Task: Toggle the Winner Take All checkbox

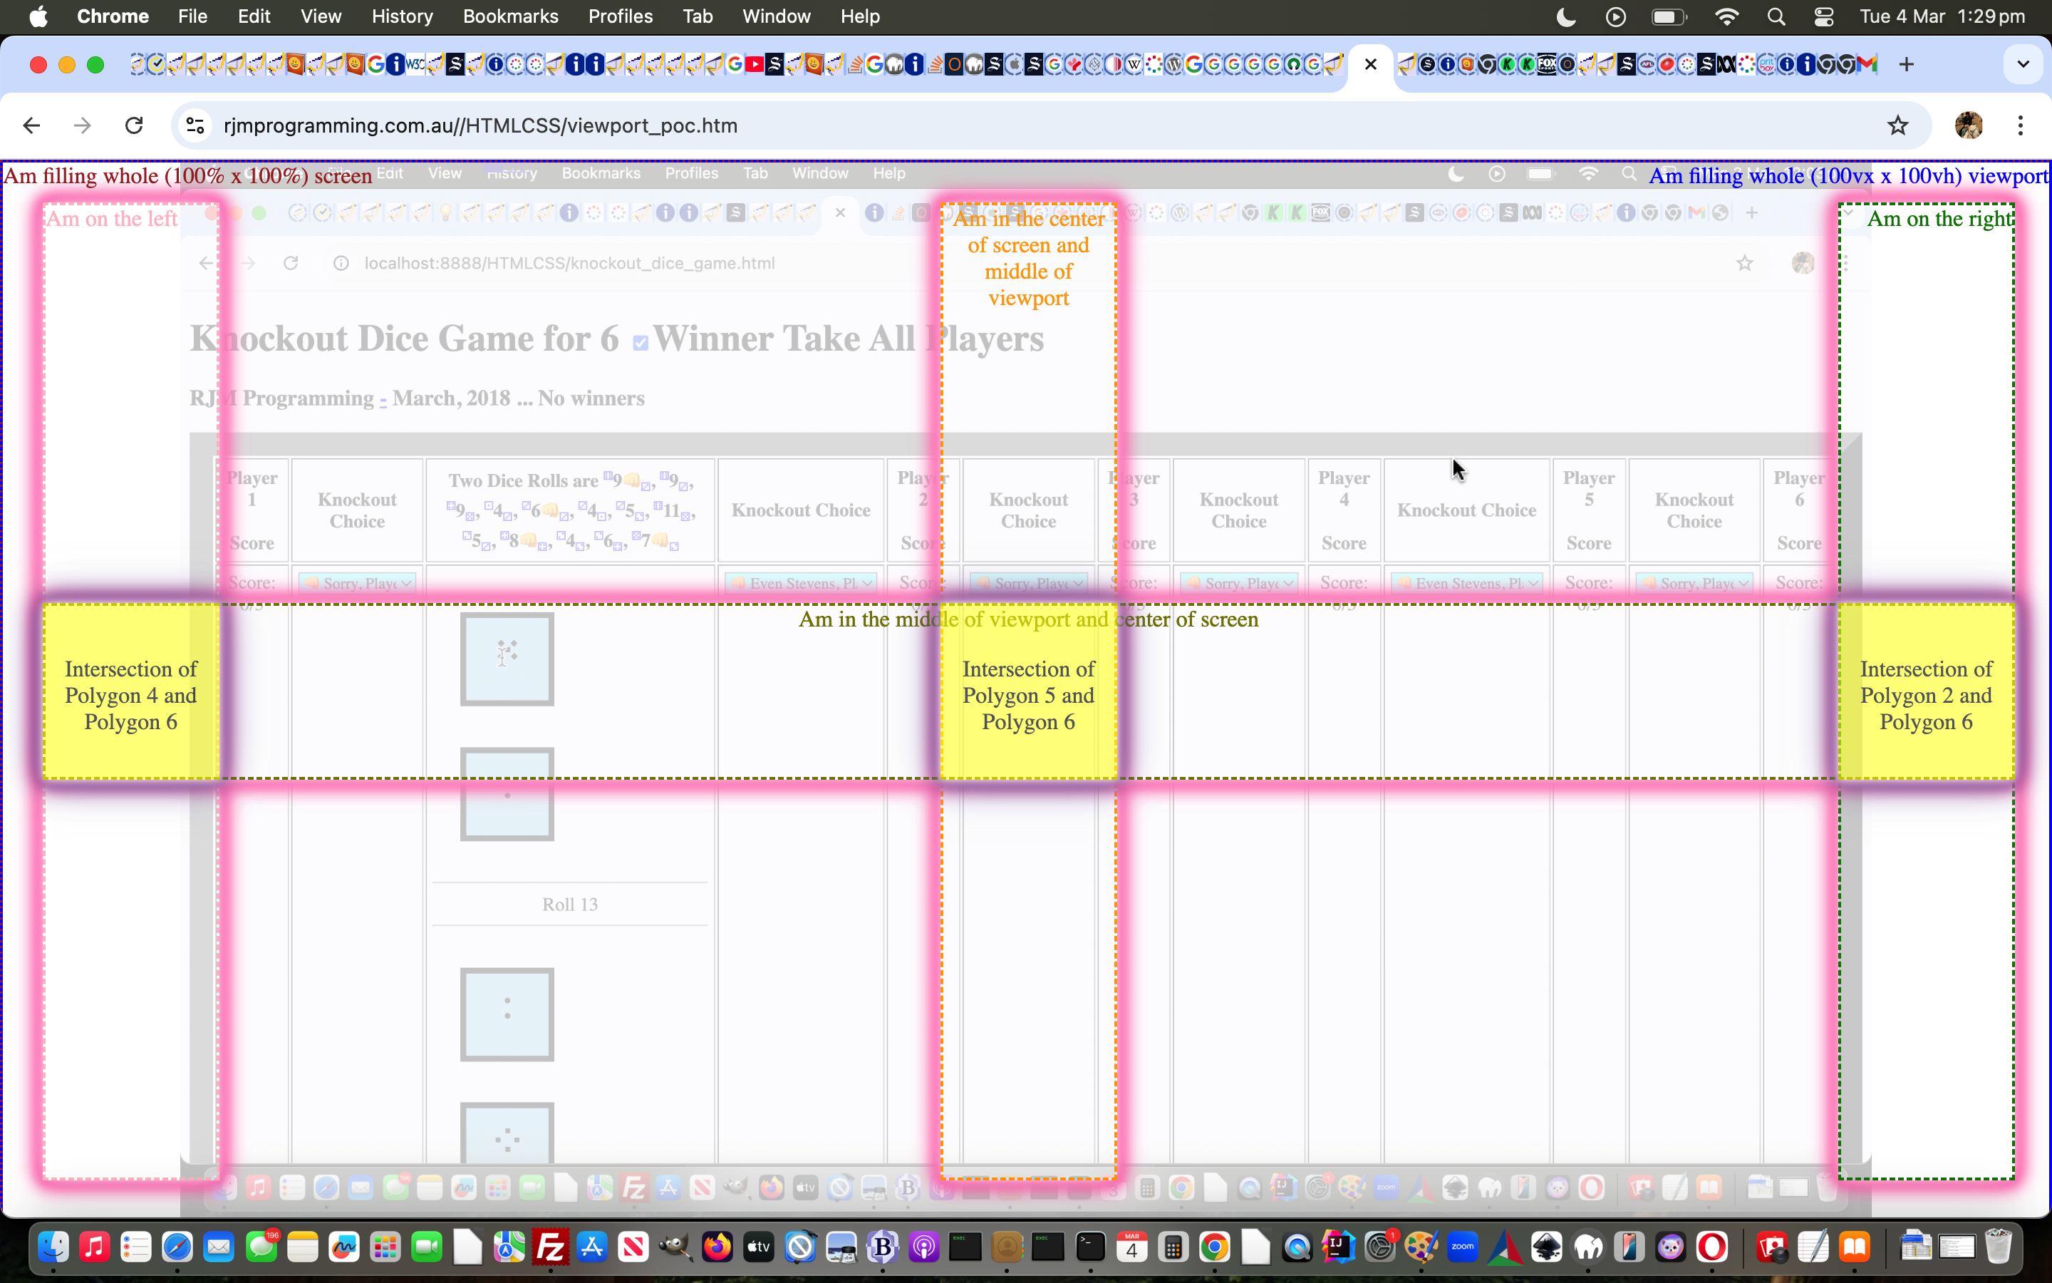Action: 641,343
